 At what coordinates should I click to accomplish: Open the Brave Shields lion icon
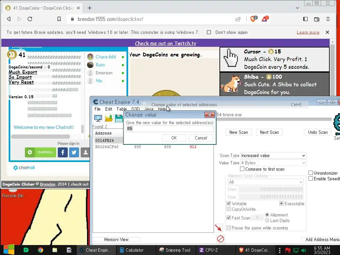coord(253,19)
